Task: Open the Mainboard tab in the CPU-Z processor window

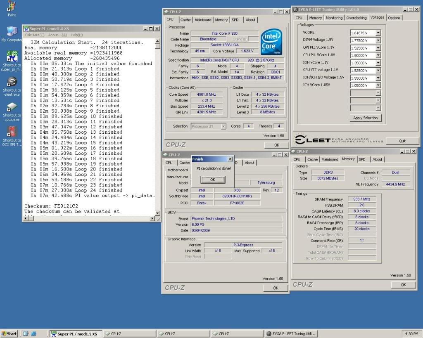Action: click(x=203, y=20)
